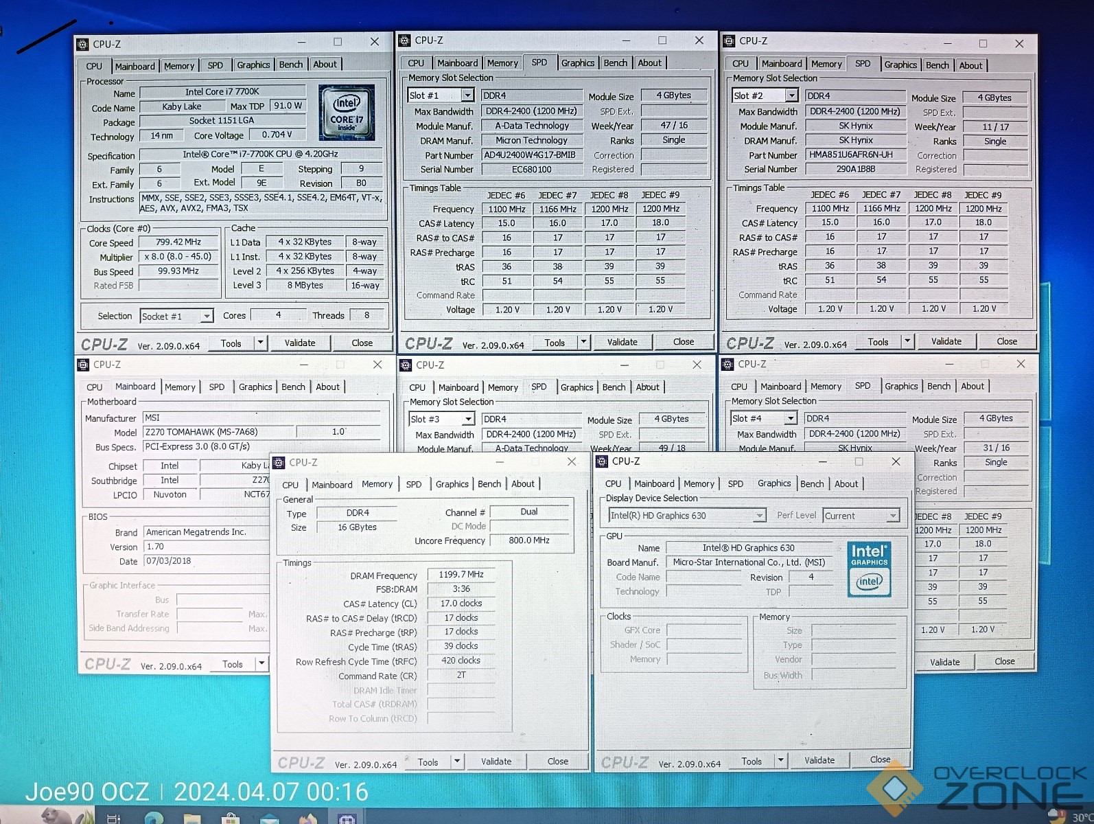Click Tools dropdown arrow in Slot #1 SPD window

(583, 342)
